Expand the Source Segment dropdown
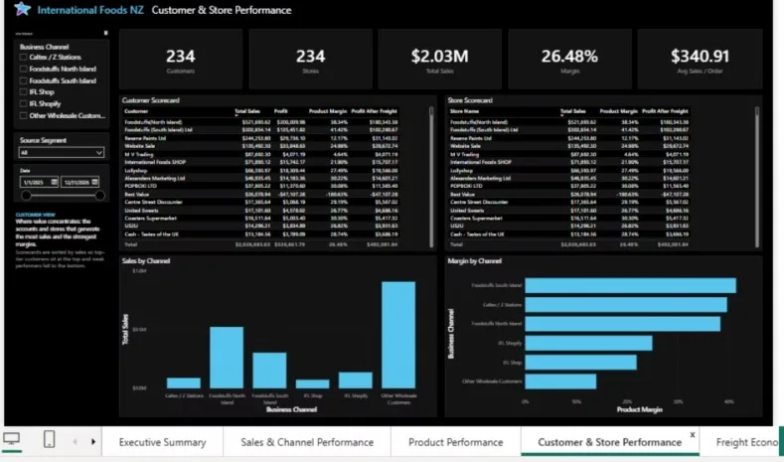The image size is (784, 462). pyautogui.click(x=61, y=152)
